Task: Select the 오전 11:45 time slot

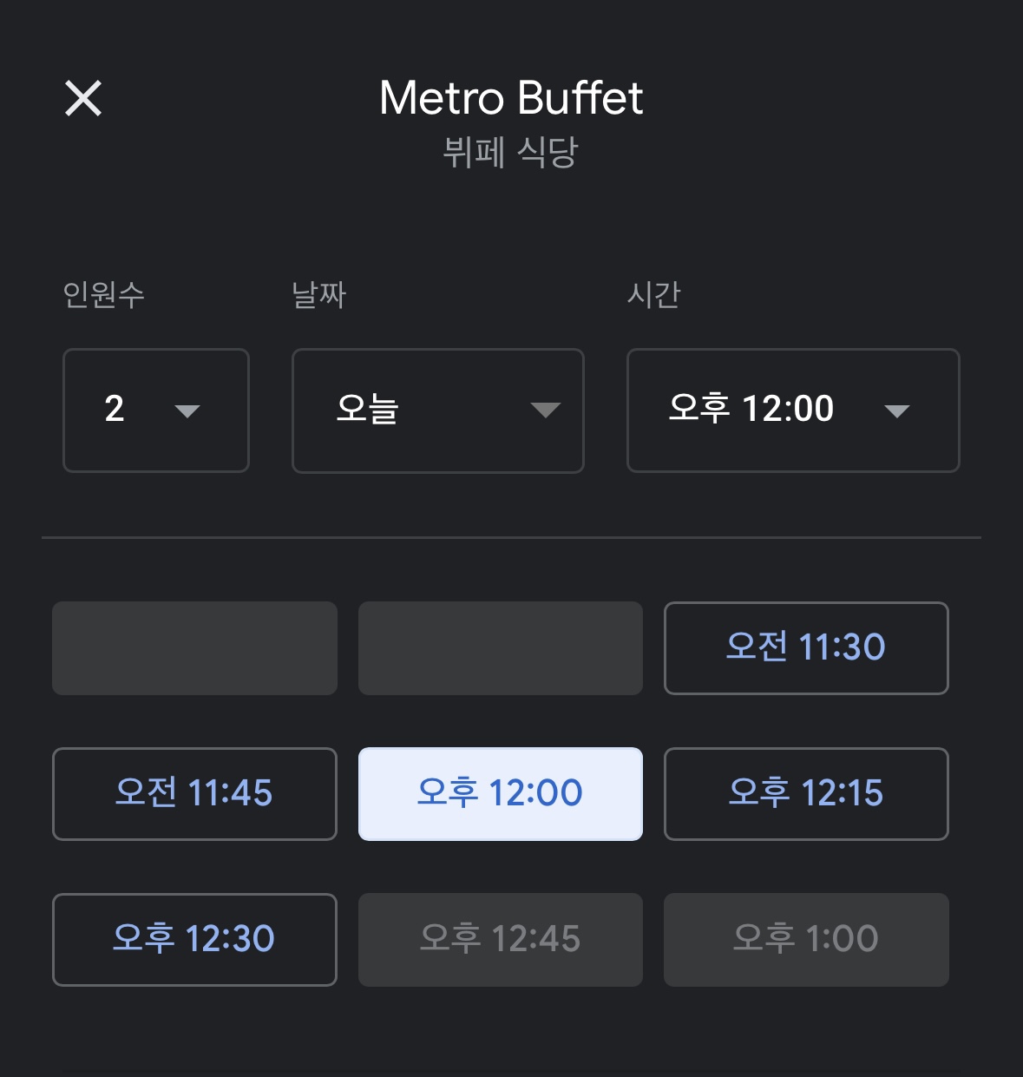Action: click(x=194, y=793)
